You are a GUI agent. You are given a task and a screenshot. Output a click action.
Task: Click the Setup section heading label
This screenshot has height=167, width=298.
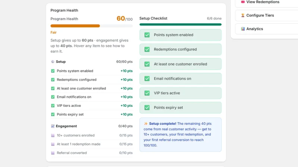pyautogui.click(x=61, y=62)
